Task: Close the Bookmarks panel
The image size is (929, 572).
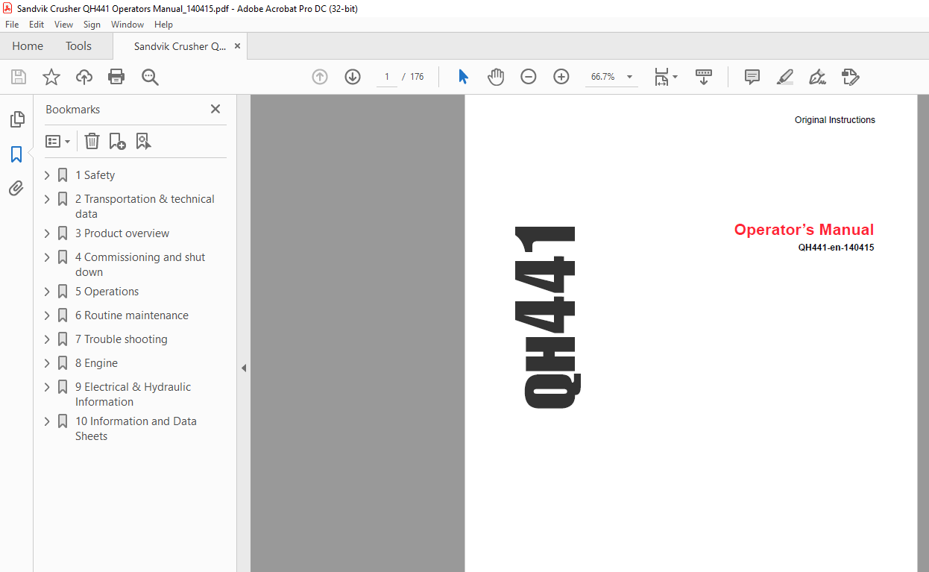Action: tap(215, 109)
